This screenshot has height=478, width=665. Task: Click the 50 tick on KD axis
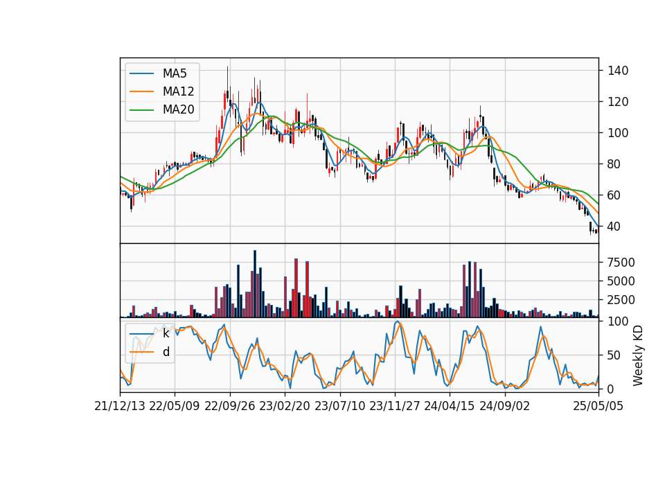(614, 355)
